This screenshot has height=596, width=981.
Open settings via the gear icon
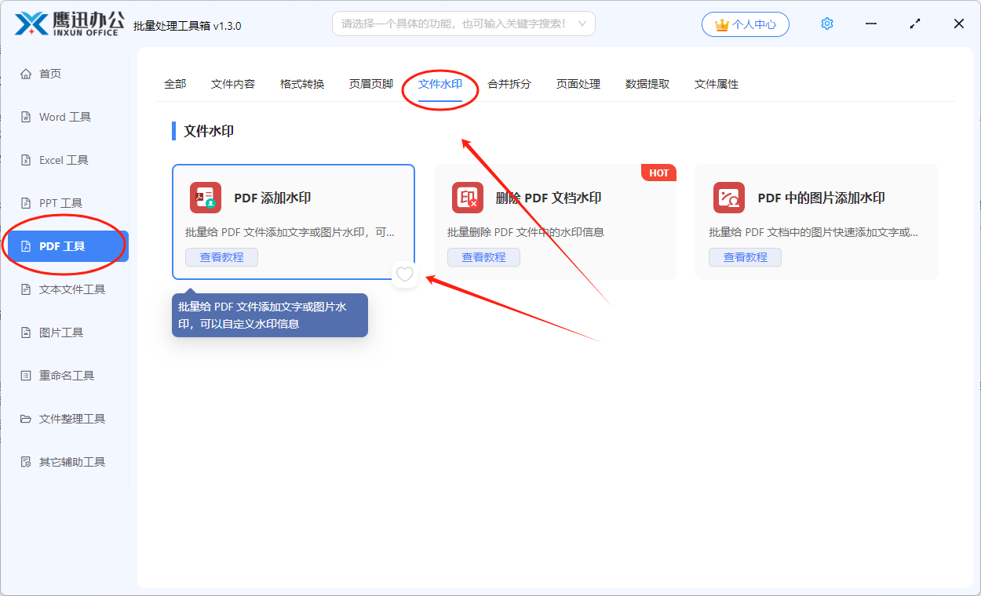(x=826, y=24)
